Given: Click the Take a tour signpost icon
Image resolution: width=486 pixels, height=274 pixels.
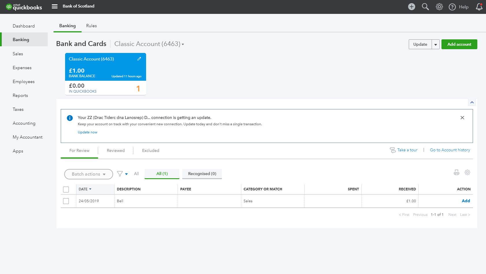Looking at the screenshot, I should [393, 150].
